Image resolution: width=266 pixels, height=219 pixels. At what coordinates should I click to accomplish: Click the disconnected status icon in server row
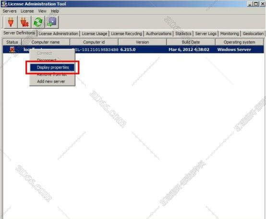pos(12,50)
